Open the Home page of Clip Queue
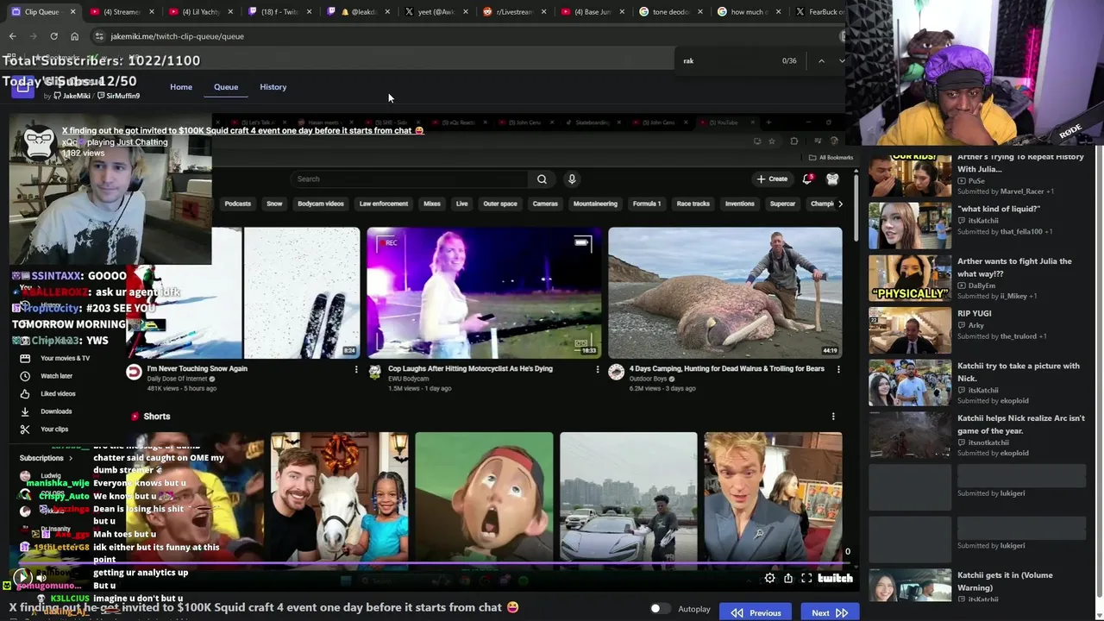Screen dimensions: 1104x621 [181, 87]
